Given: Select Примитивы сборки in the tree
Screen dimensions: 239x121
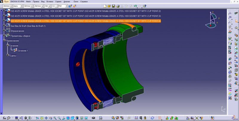Looking at the screenshot, I should [20, 36].
